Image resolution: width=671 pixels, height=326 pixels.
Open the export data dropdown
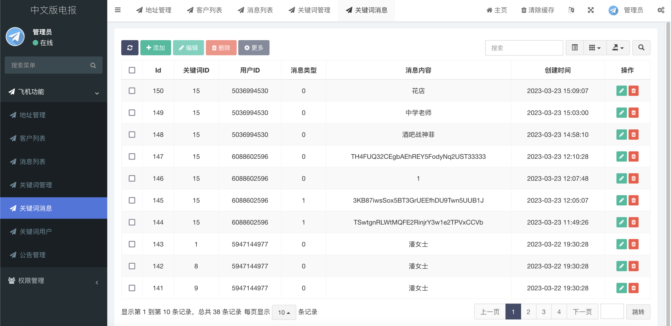point(618,48)
